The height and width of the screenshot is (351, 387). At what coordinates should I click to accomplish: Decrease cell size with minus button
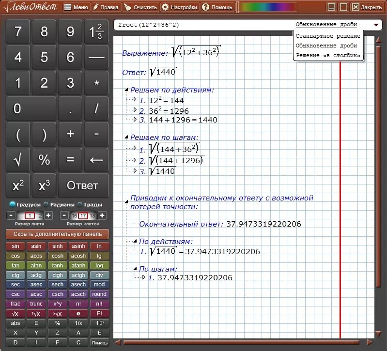pyautogui.click(x=64, y=215)
